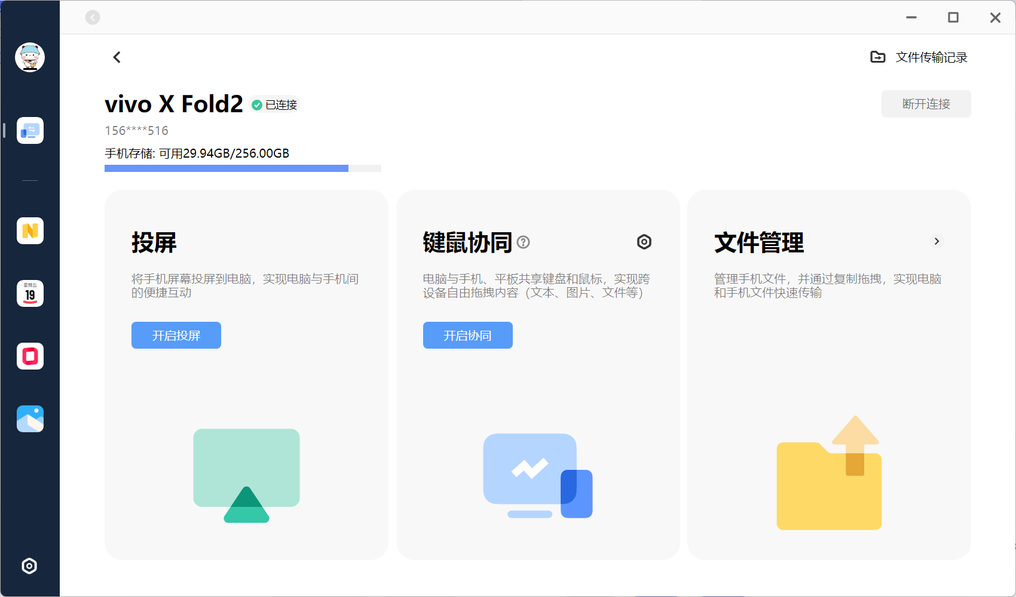Click the file transfer record folder icon
The width and height of the screenshot is (1016, 597).
pyautogui.click(x=878, y=57)
